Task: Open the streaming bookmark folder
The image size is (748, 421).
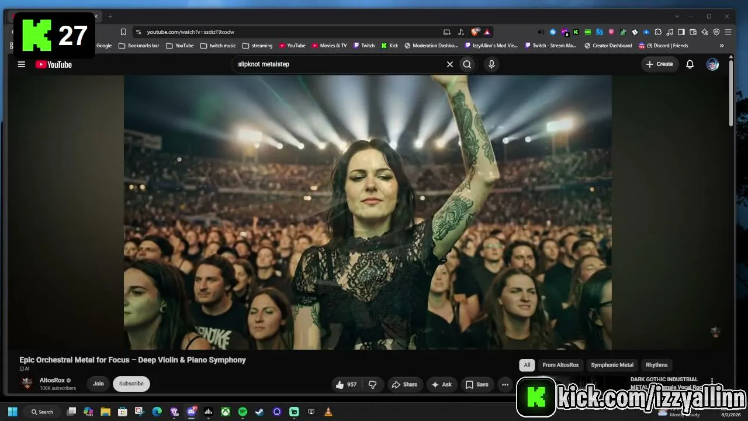Action: pos(258,46)
